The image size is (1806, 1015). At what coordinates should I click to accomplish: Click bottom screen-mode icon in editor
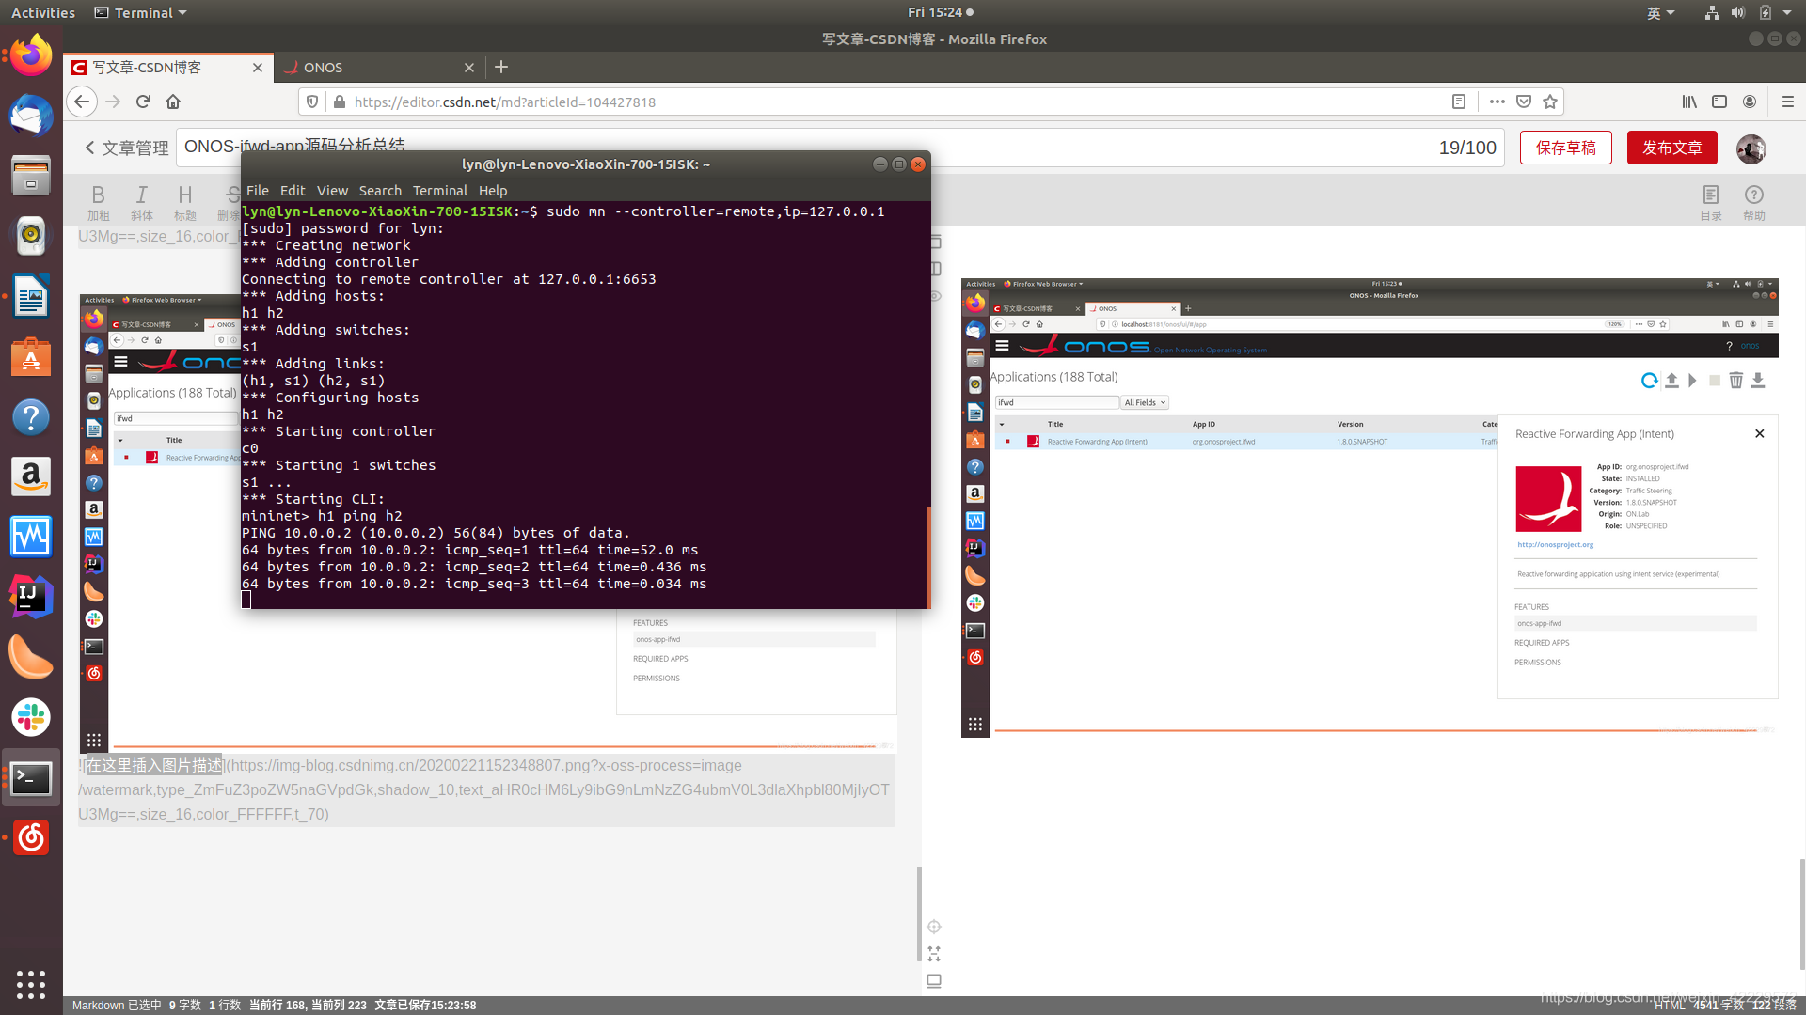tap(934, 981)
